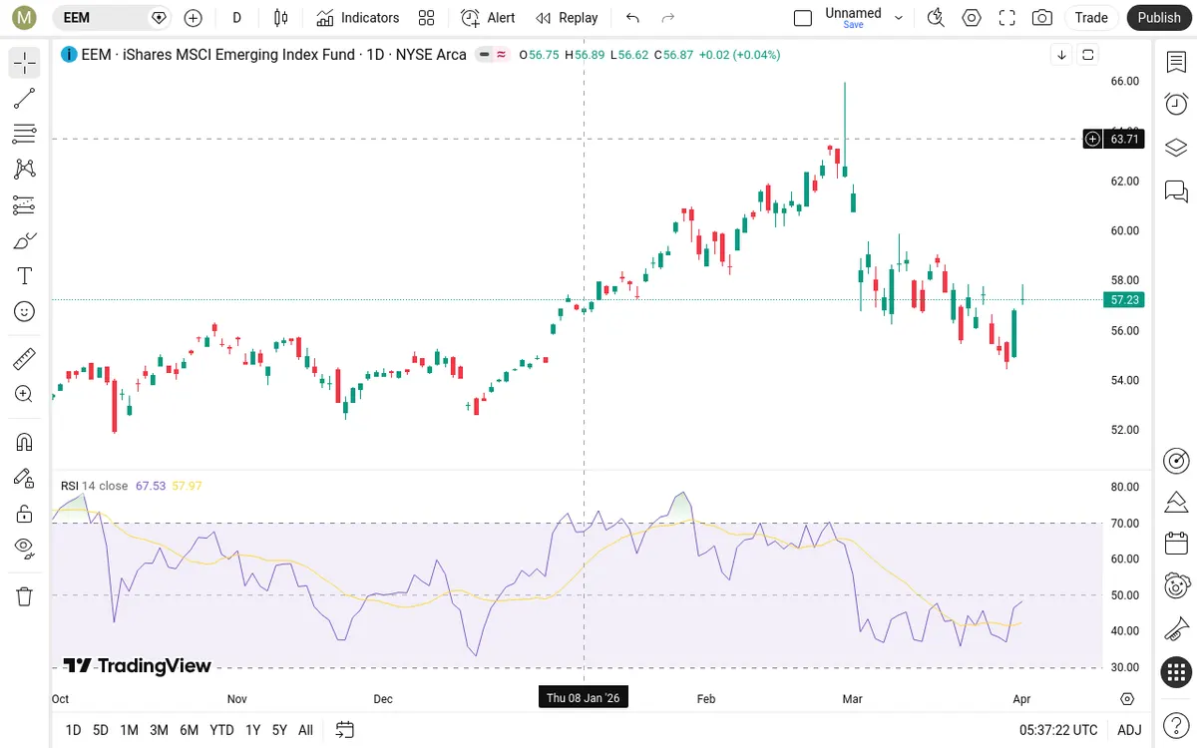Undo the last action
Viewport: 1197px width, 748px height.
click(632, 18)
